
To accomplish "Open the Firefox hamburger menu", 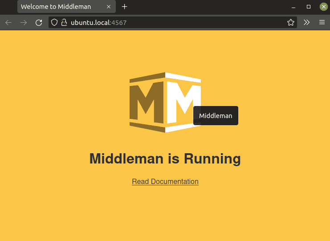I will pos(322,22).
